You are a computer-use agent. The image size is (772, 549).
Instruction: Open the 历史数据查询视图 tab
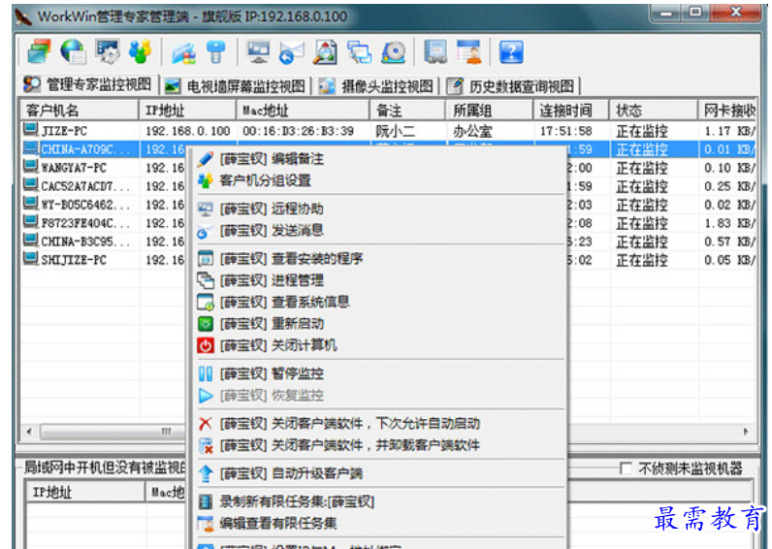click(512, 86)
